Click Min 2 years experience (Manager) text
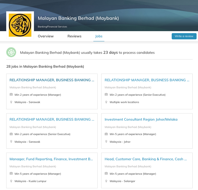The height and width of the screenshot is (190, 198). pyautogui.click(x=38, y=95)
